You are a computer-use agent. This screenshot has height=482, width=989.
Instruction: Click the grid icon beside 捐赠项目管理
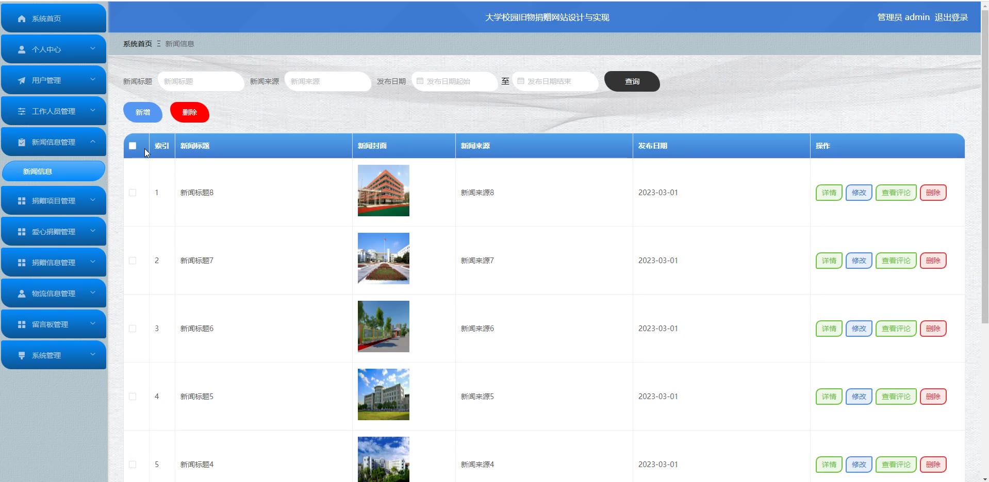22,201
